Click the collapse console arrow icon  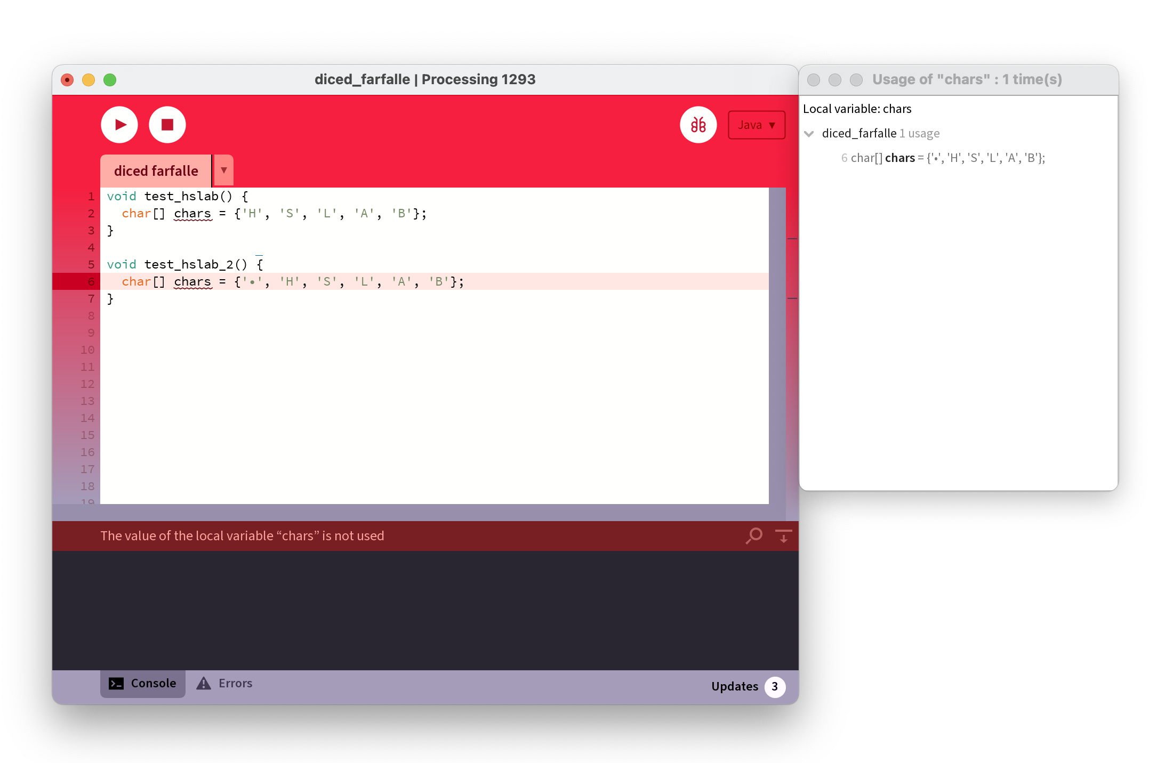tap(783, 535)
